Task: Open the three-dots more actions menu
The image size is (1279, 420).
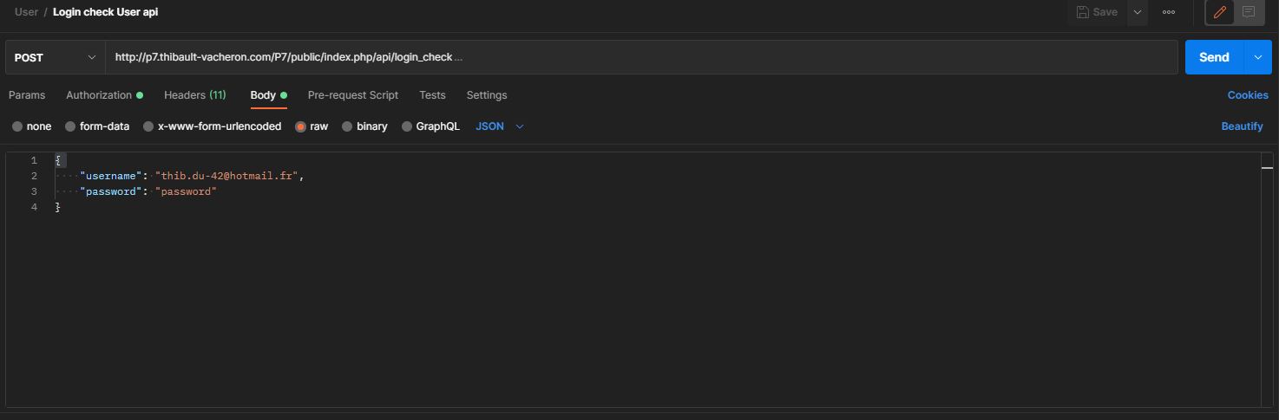Action: pos(1169,12)
